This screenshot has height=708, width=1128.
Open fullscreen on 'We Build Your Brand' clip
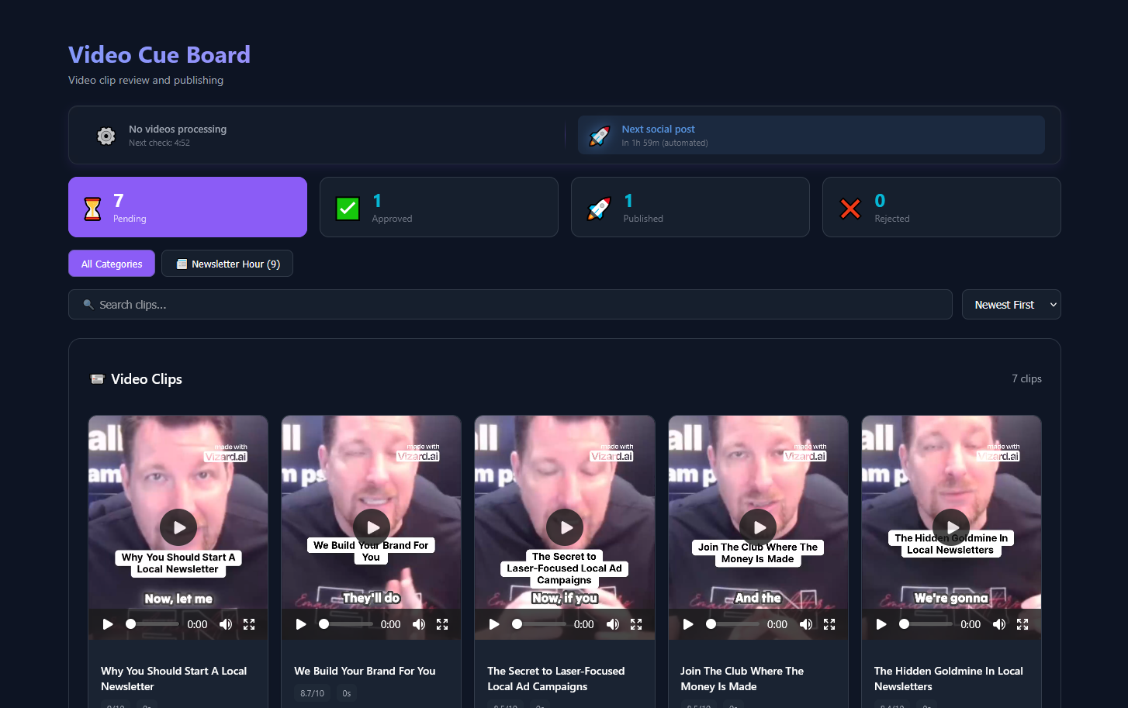442,624
